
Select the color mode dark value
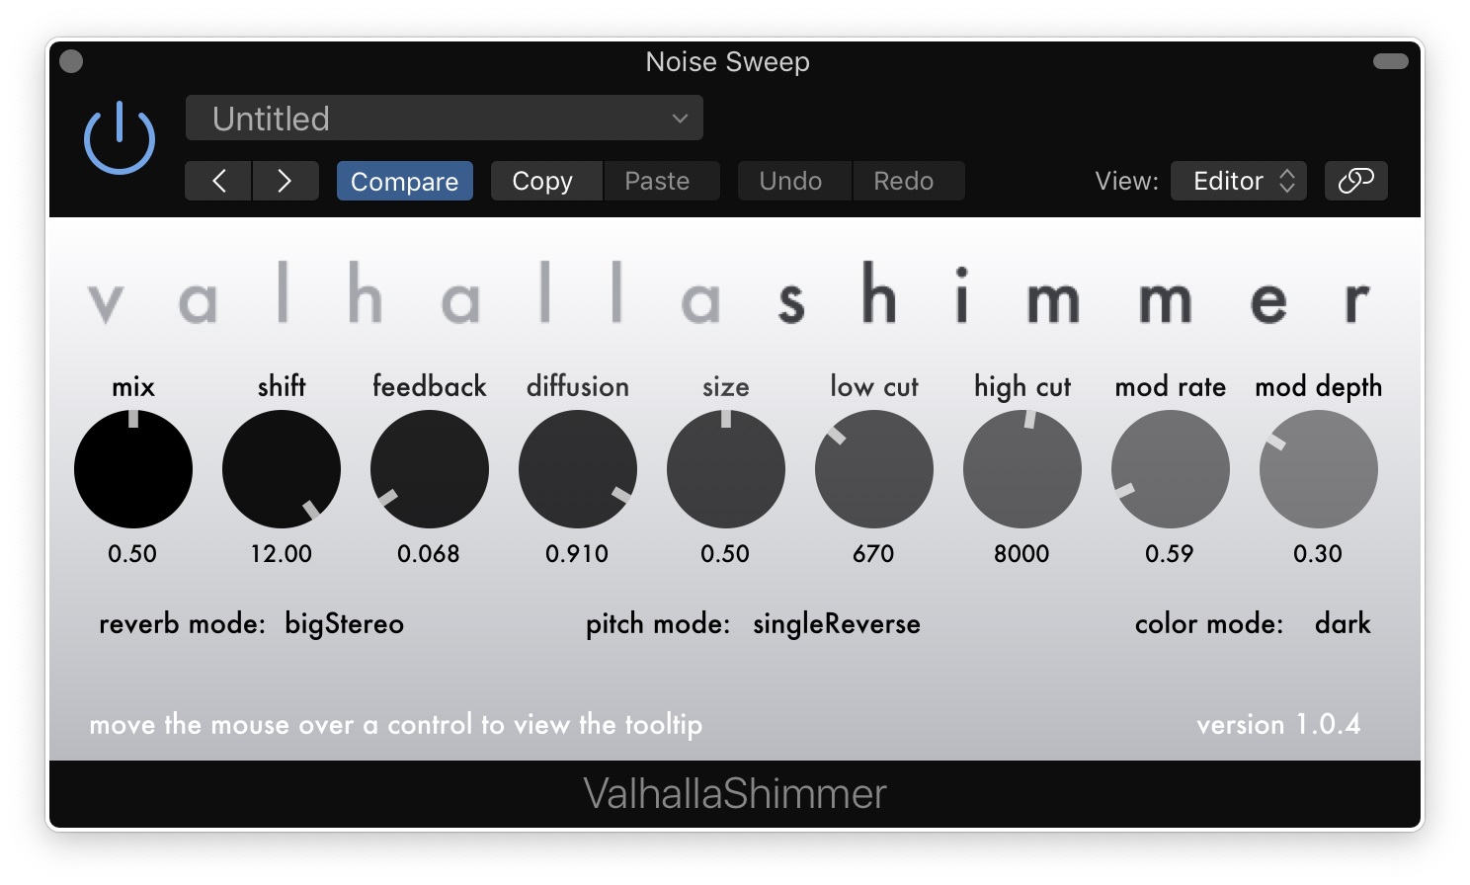[x=1343, y=623]
